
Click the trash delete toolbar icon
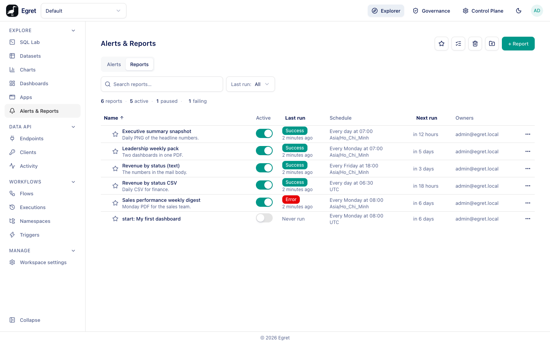coord(475,44)
